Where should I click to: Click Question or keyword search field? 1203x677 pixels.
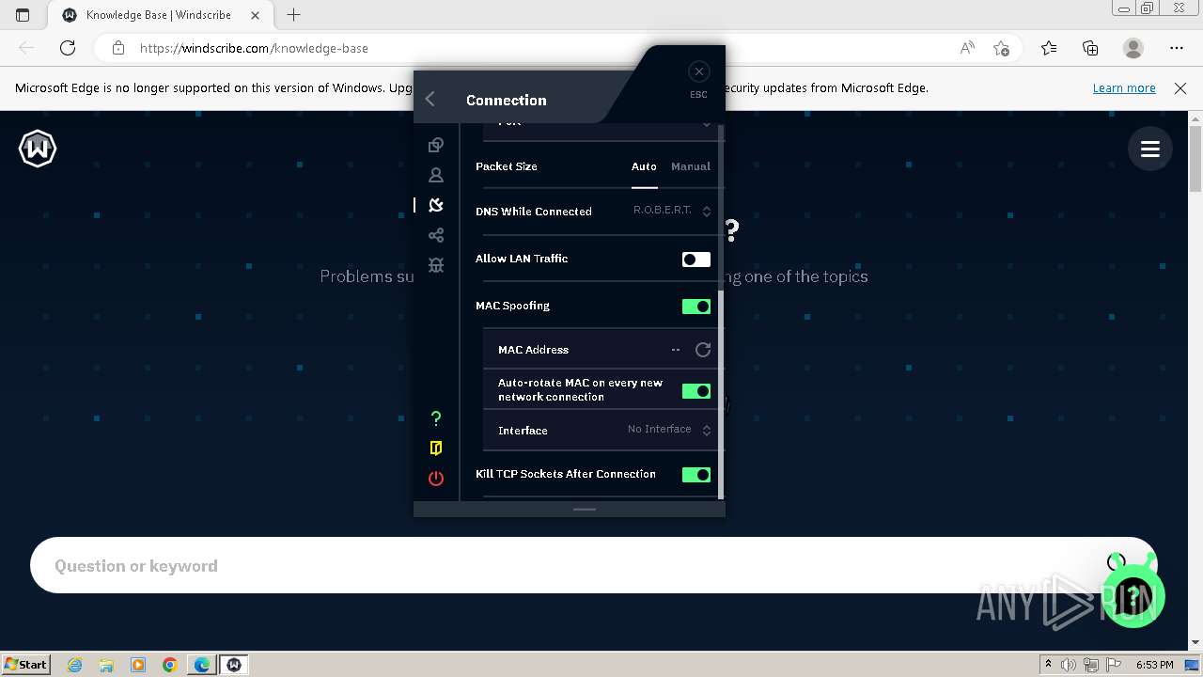pos(594,565)
